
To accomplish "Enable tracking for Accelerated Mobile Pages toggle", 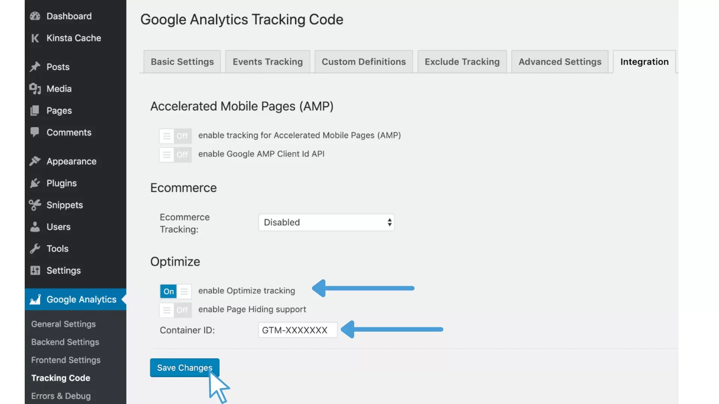I will 175,136.
